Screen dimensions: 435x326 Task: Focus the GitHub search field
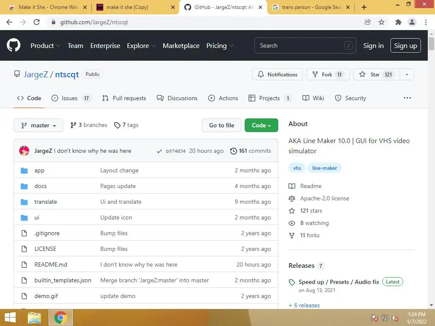click(305, 45)
